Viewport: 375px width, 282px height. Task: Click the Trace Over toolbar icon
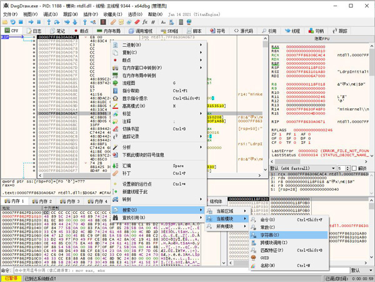(75, 23)
